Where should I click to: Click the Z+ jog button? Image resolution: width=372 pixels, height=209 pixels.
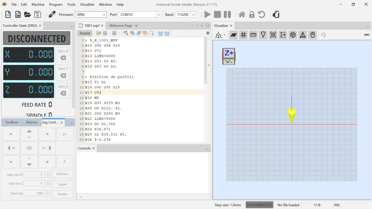(65, 134)
